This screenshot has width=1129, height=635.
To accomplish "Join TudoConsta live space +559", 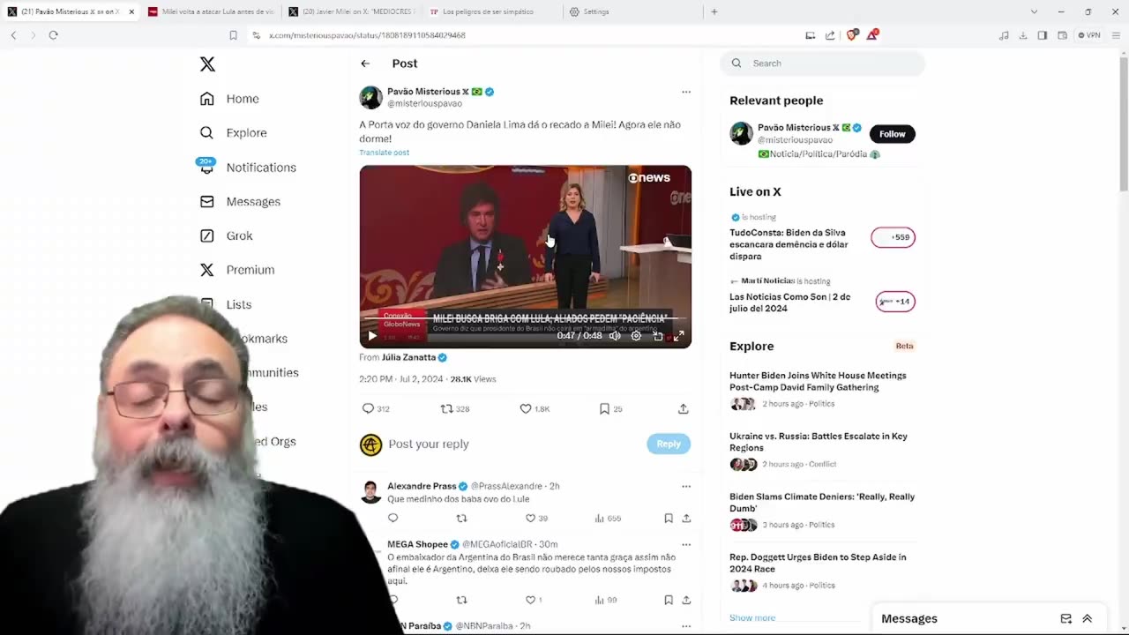I will point(893,237).
